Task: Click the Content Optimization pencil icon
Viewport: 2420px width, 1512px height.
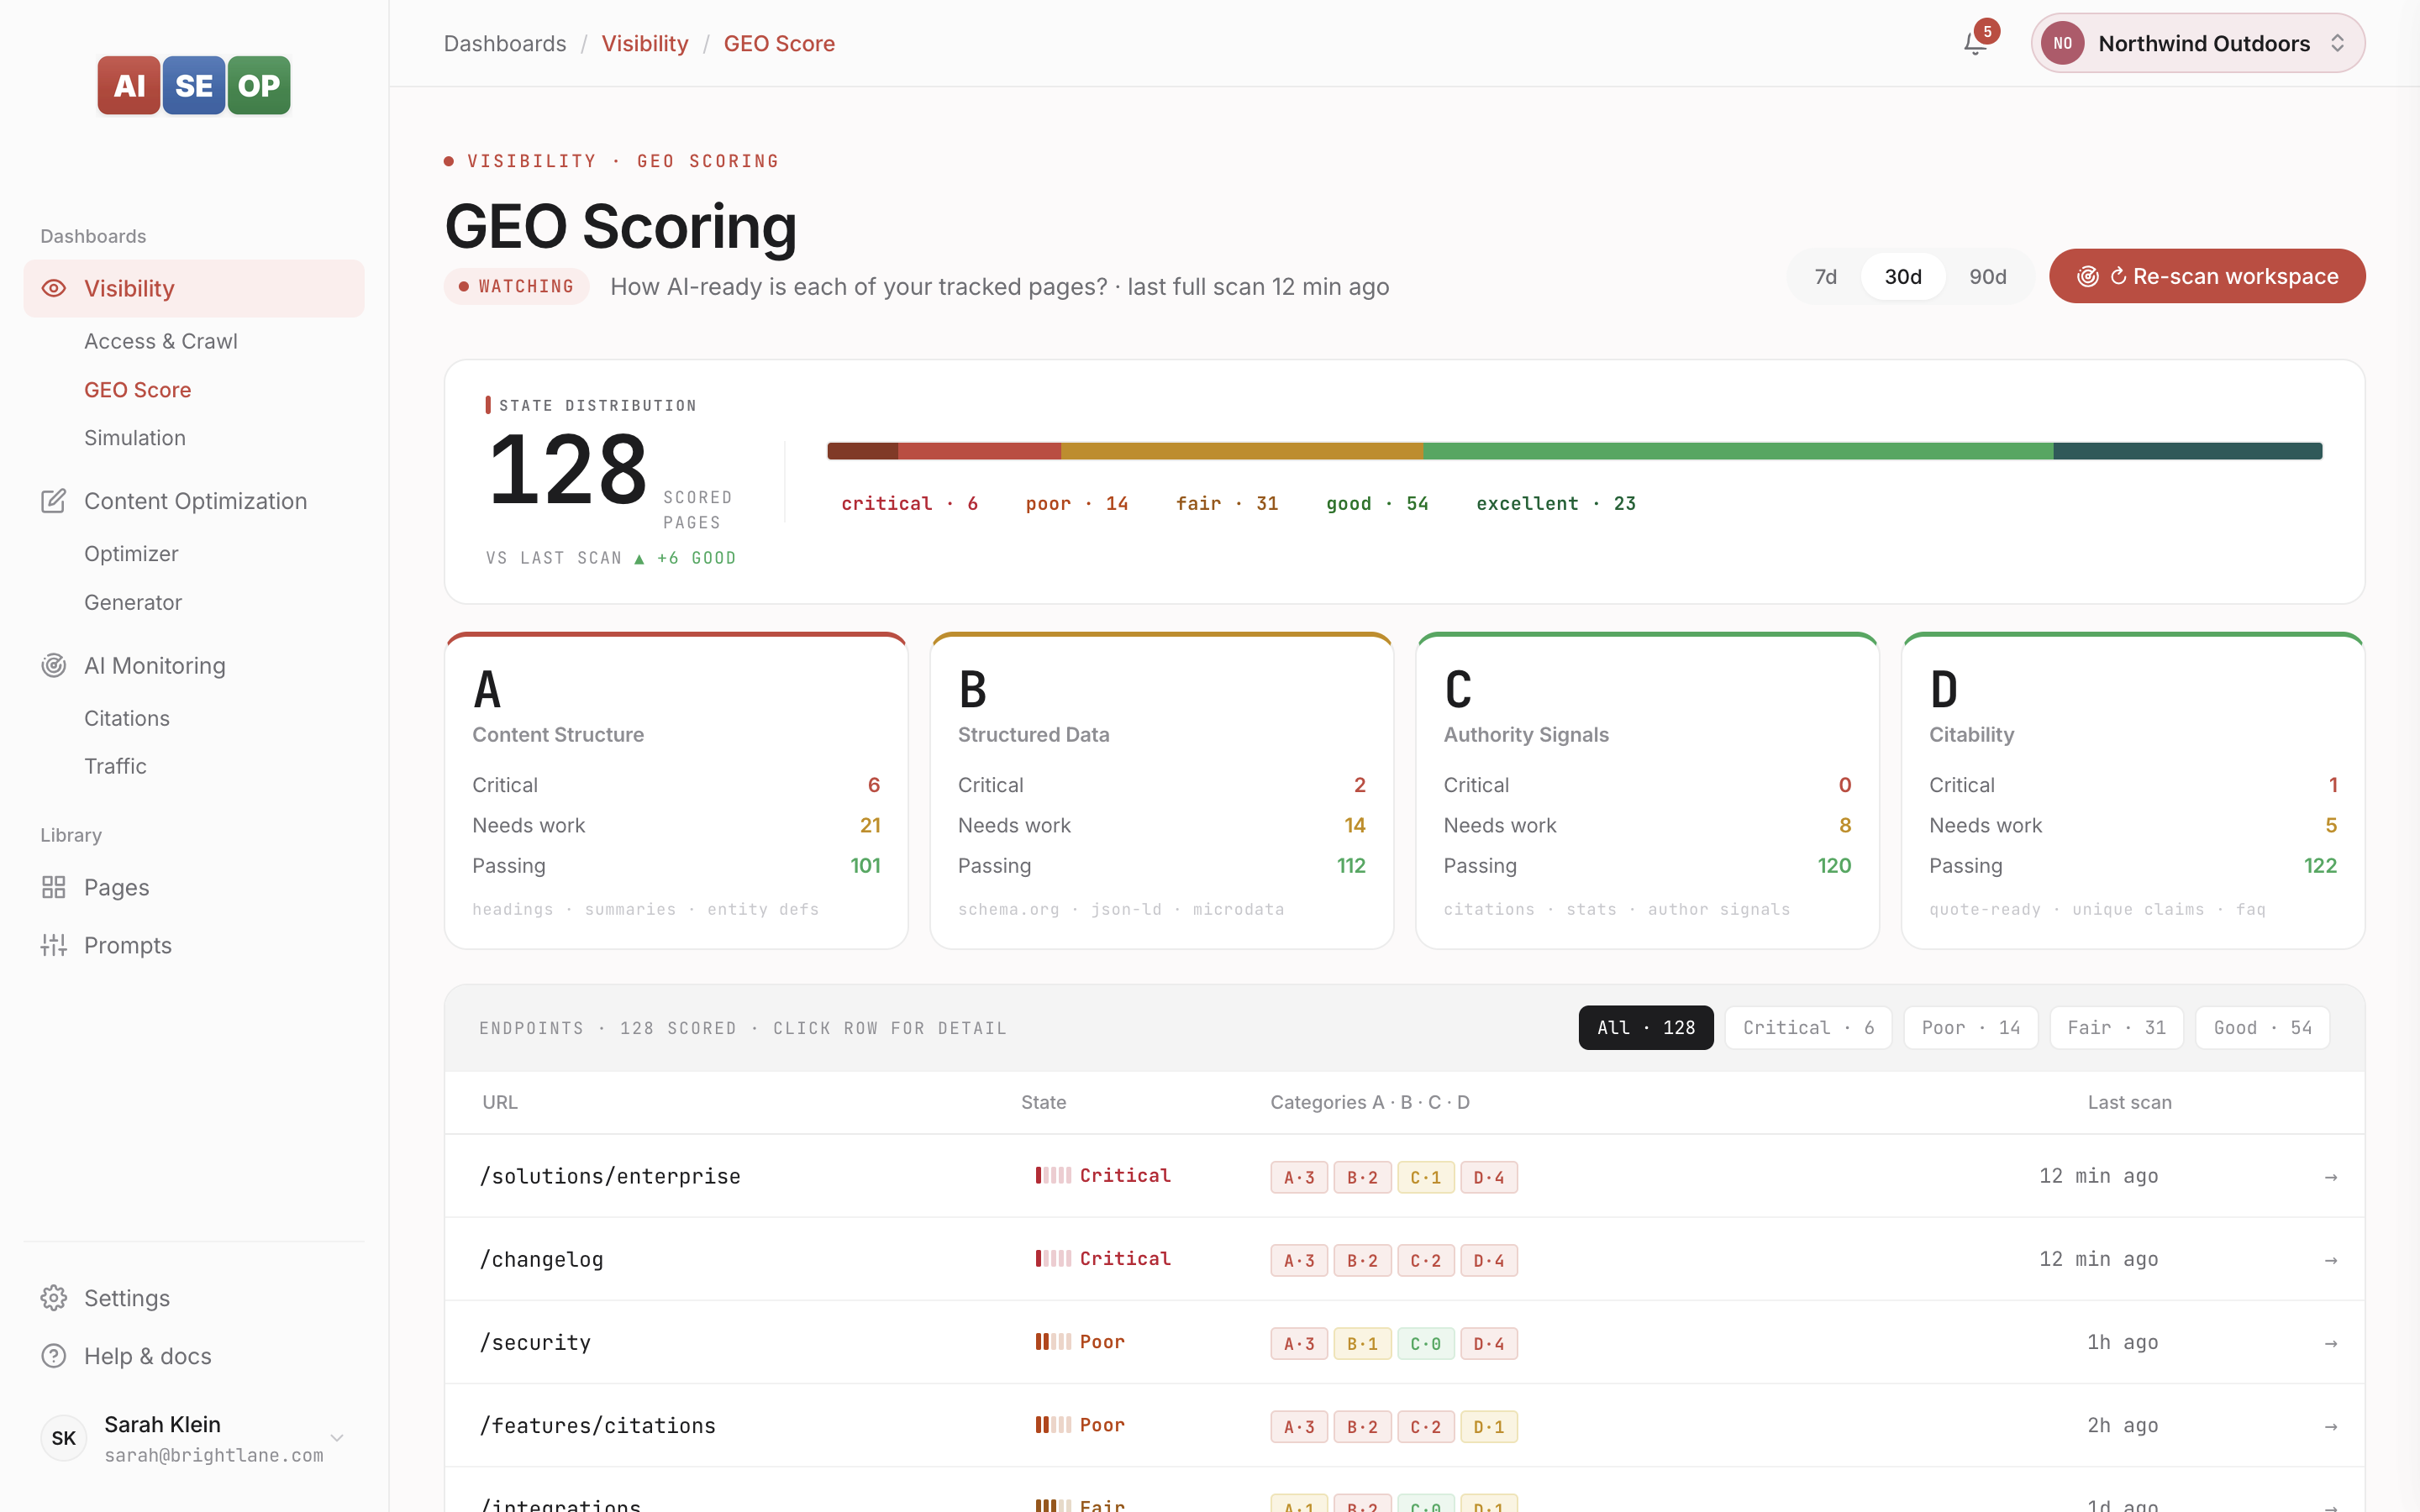Action: 54,501
